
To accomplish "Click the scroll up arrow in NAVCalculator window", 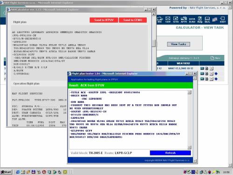I will tap(154, 14).
